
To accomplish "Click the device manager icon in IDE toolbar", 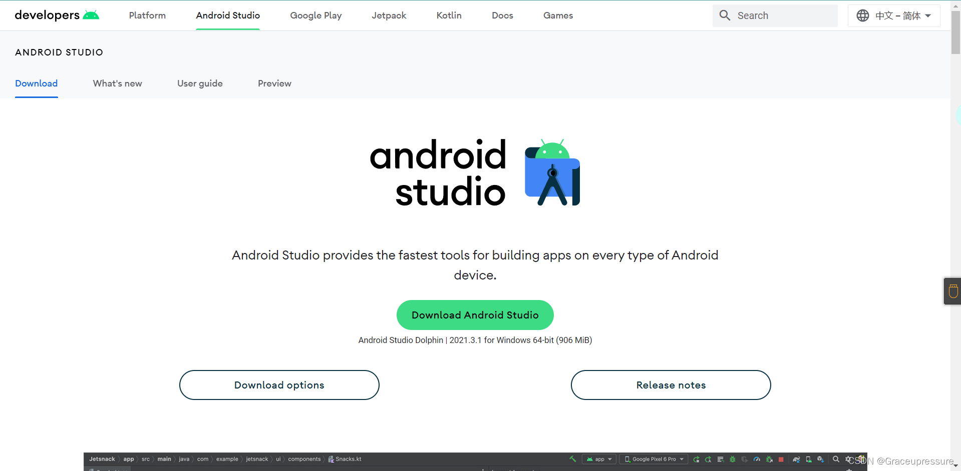I will 808,459.
